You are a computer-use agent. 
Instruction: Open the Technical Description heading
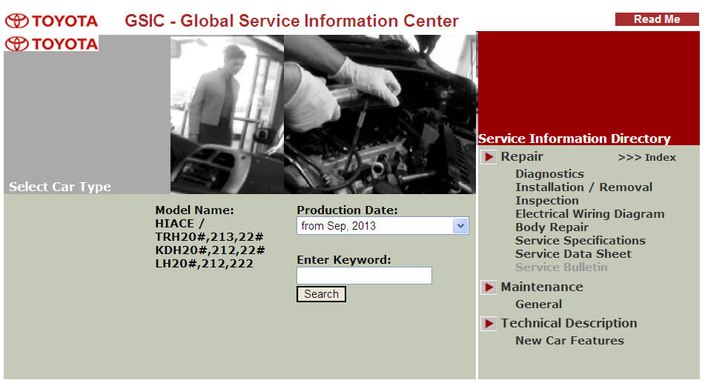coord(569,323)
